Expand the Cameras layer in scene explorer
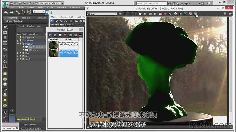Image resolution: width=236 pixels, height=132 pixels. [18, 41]
